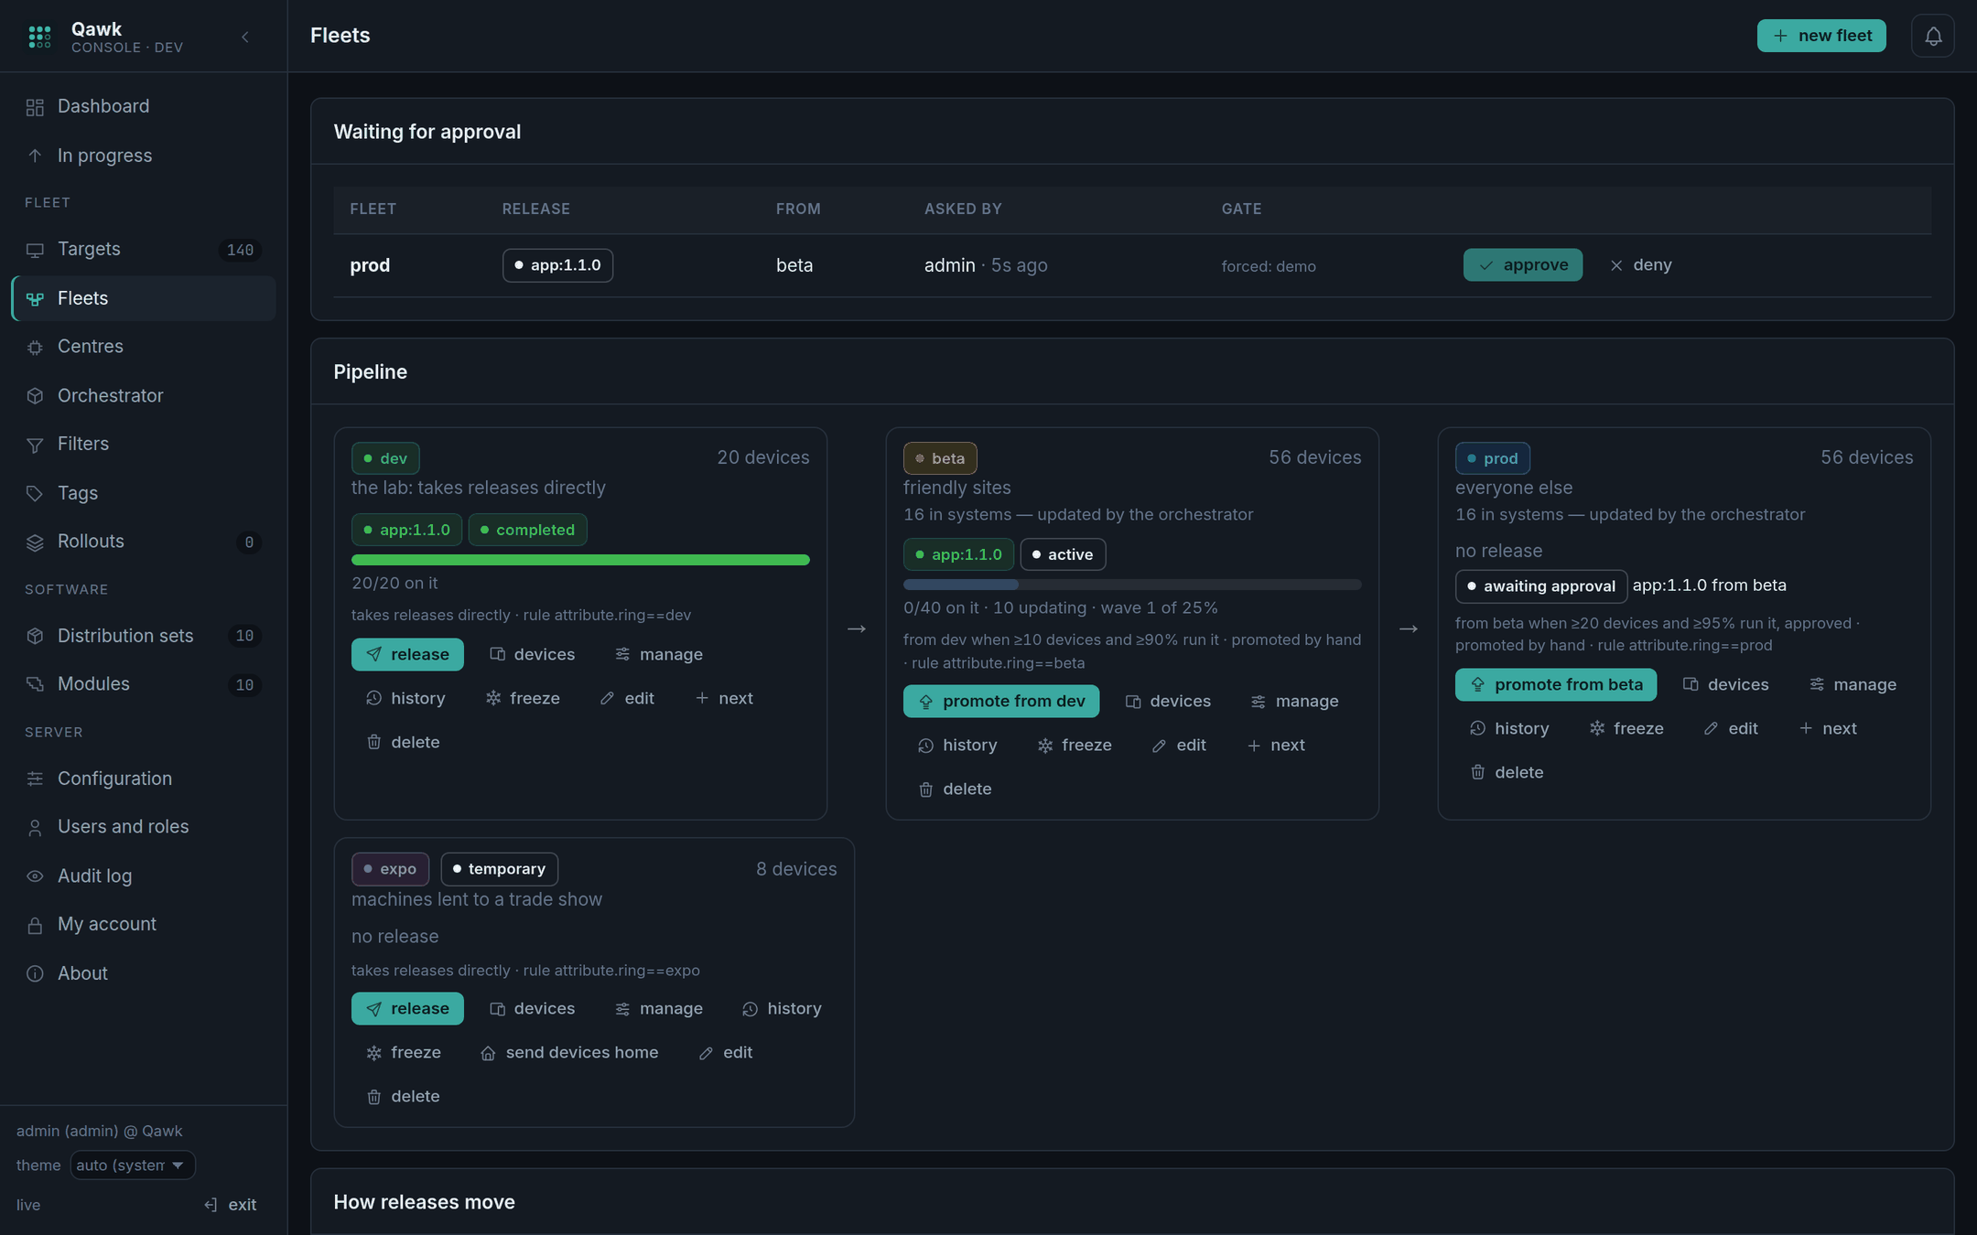Click promote from beta in prod card
1977x1235 pixels.
coord(1556,684)
